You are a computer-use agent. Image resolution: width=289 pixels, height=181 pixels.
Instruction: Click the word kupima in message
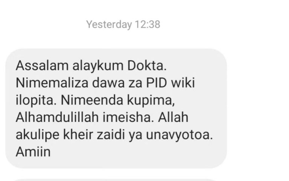pos(151,100)
